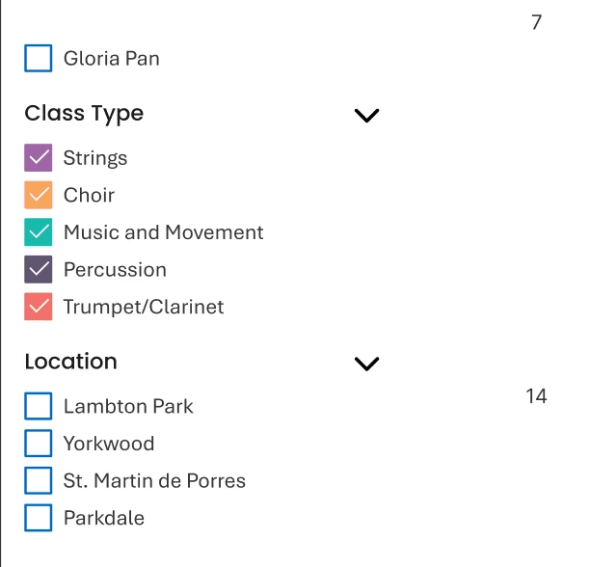Collapse the Class Type section chevron
The width and height of the screenshot is (616, 567).
[367, 116]
